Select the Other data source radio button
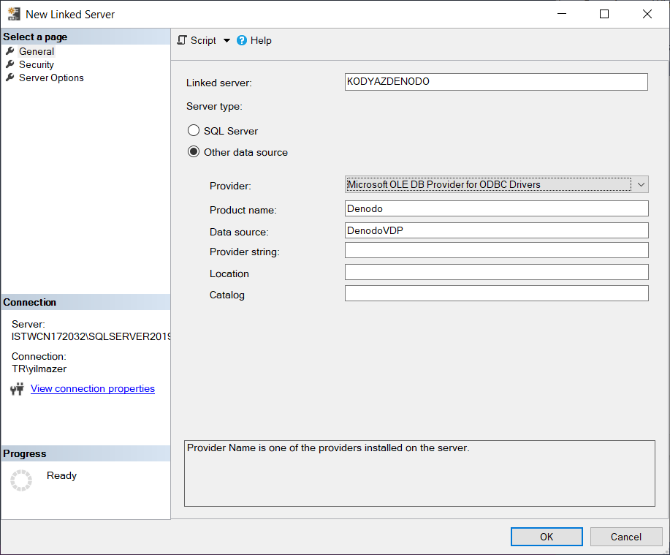Image resolution: width=670 pixels, height=555 pixels. pos(194,151)
